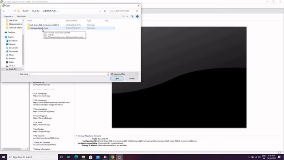Select Work (D:) in address breadcrumb
The width and height of the screenshot is (284, 160).
point(35,11)
